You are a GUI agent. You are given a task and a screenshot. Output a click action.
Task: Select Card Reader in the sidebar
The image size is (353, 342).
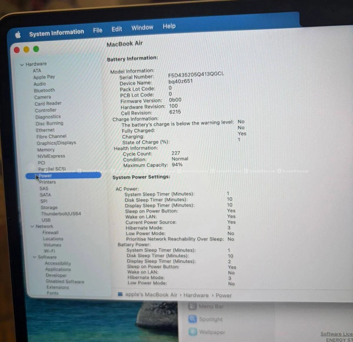48,103
